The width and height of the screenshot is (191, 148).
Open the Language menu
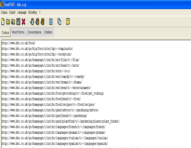[x=22, y=12]
